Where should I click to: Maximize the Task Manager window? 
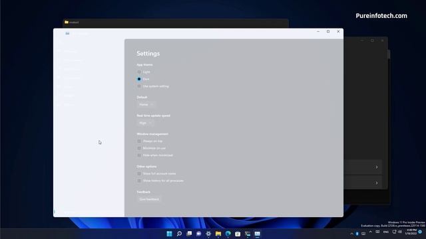328,32
